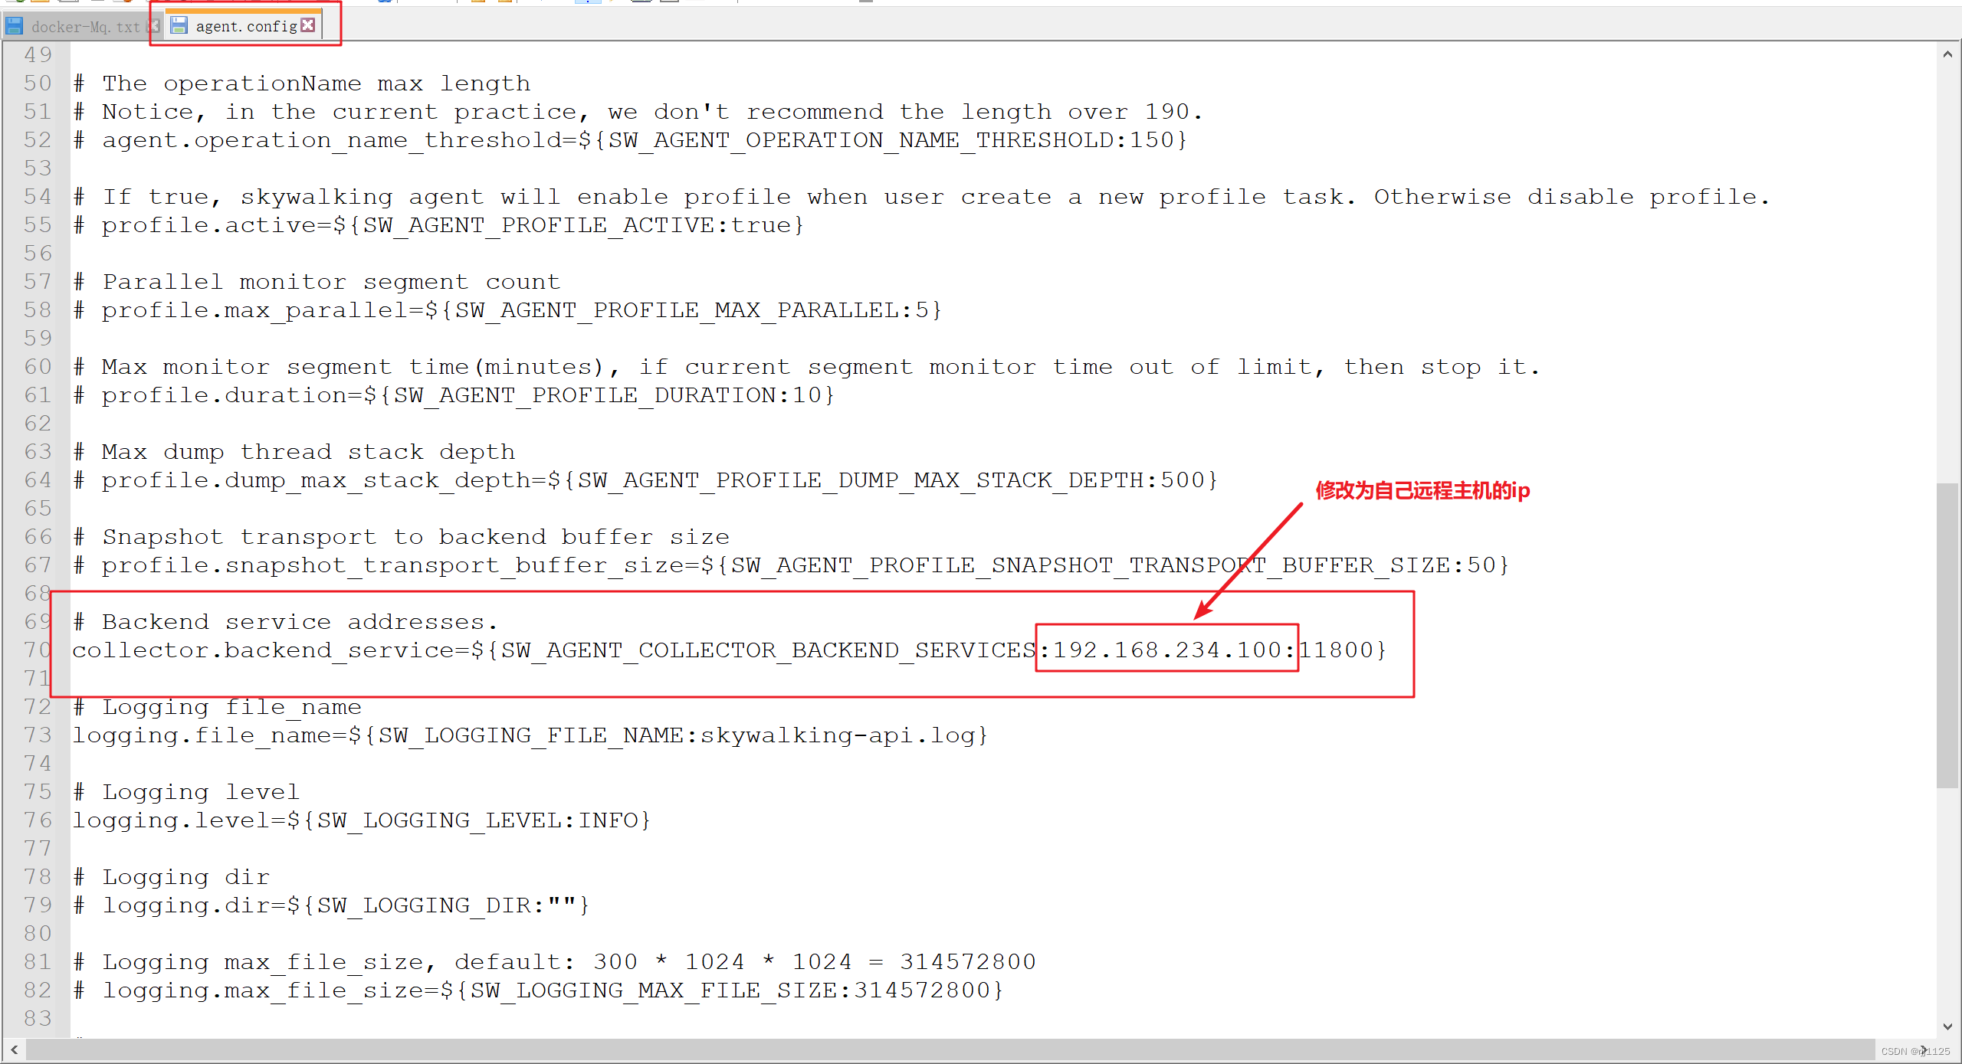Click 'logging.level' on line 76
This screenshot has height=1064, width=1962.
(171, 820)
